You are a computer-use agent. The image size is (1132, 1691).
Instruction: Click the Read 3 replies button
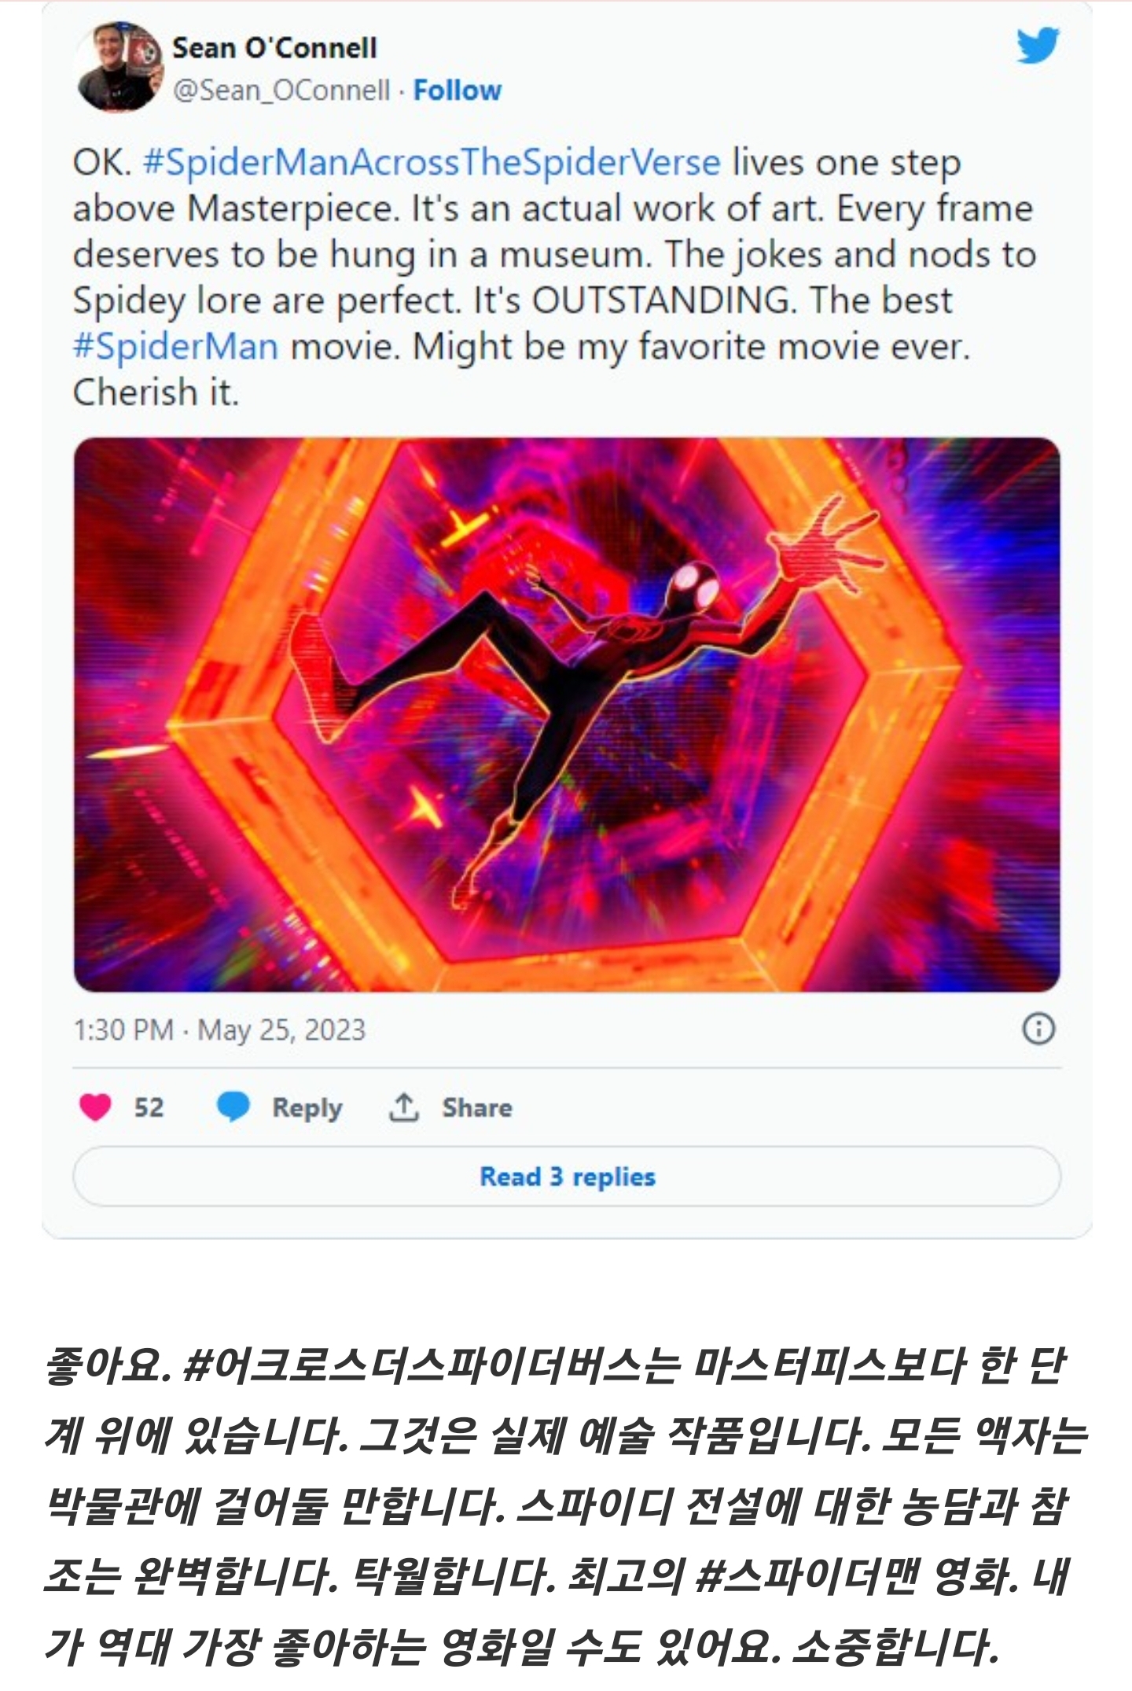[x=567, y=1177]
